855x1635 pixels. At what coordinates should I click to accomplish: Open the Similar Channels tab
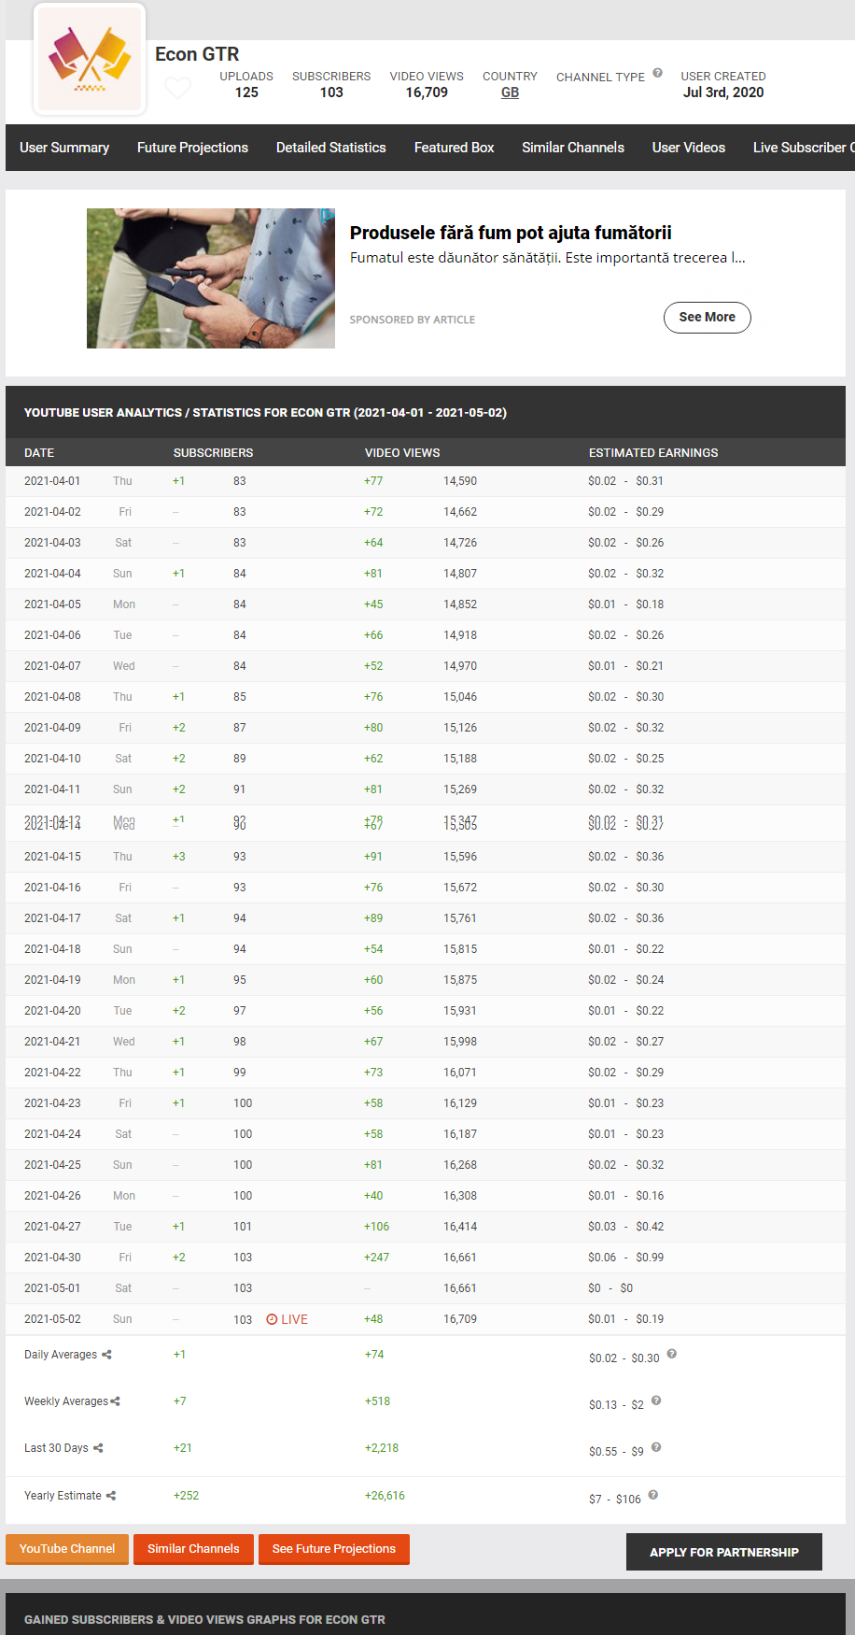(573, 148)
